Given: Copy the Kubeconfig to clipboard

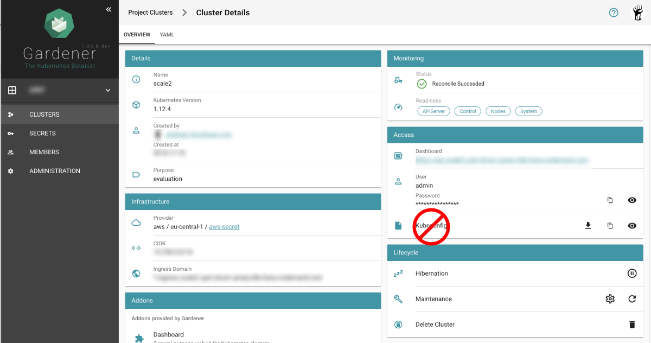Looking at the screenshot, I should 610,226.
